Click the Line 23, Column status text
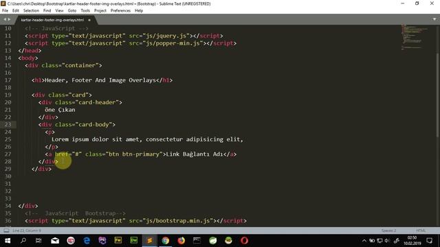The width and height of the screenshot is (440, 247). tap(27, 231)
